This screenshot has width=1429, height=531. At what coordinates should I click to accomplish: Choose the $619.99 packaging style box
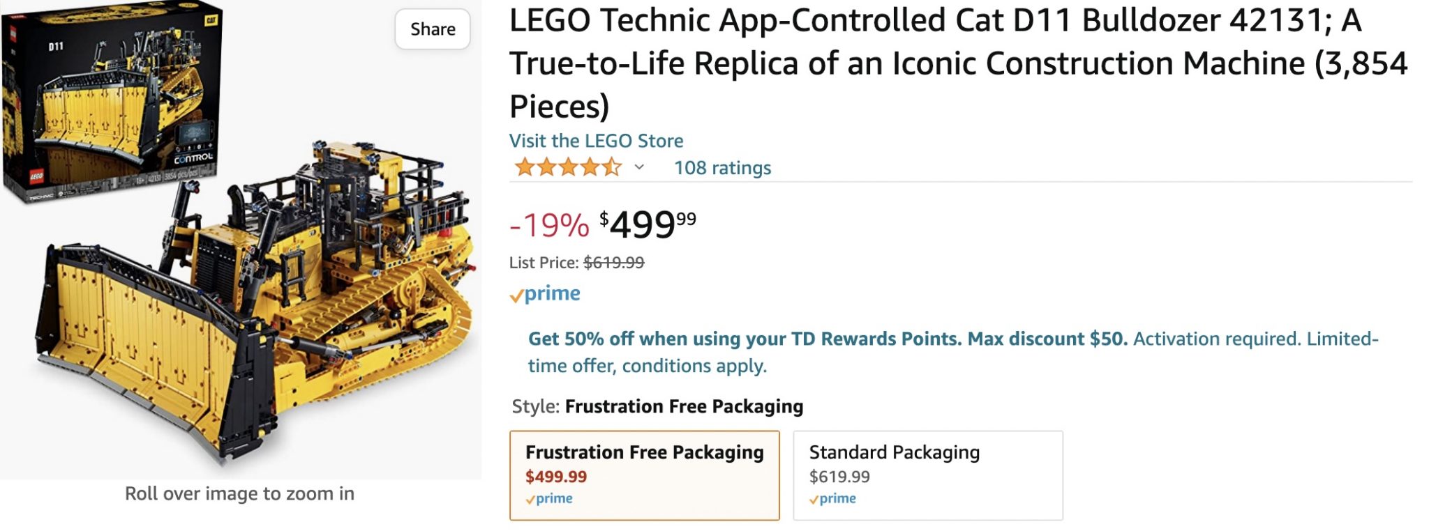coord(928,474)
